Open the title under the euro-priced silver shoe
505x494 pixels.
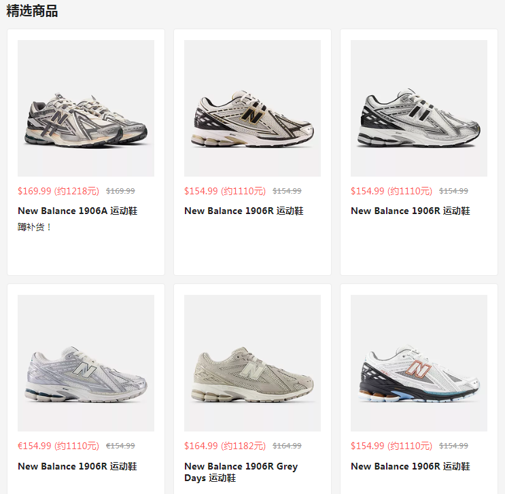click(x=77, y=466)
